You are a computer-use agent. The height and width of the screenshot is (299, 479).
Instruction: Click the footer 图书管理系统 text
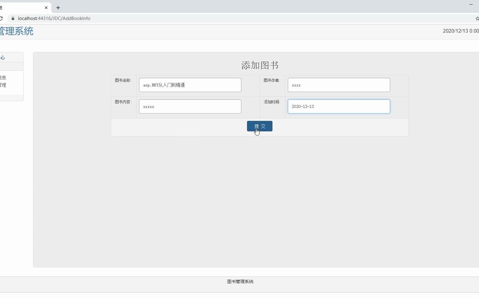[240, 282]
